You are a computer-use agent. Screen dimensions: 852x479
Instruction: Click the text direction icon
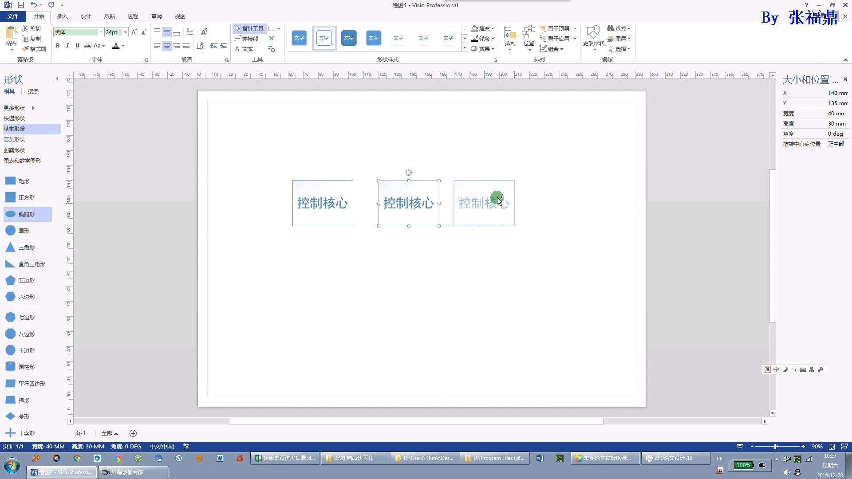pyautogui.click(x=200, y=46)
